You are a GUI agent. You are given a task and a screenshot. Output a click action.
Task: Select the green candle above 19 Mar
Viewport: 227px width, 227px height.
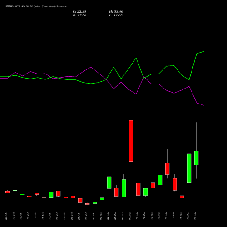click(x=189, y=168)
